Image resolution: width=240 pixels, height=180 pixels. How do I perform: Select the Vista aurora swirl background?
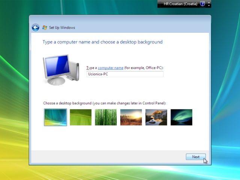pos(55,117)
